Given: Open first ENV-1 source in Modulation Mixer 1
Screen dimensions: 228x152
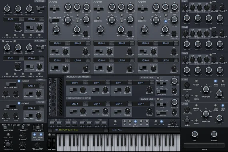Looking at the screenshot, I should (x=75, y=83).
